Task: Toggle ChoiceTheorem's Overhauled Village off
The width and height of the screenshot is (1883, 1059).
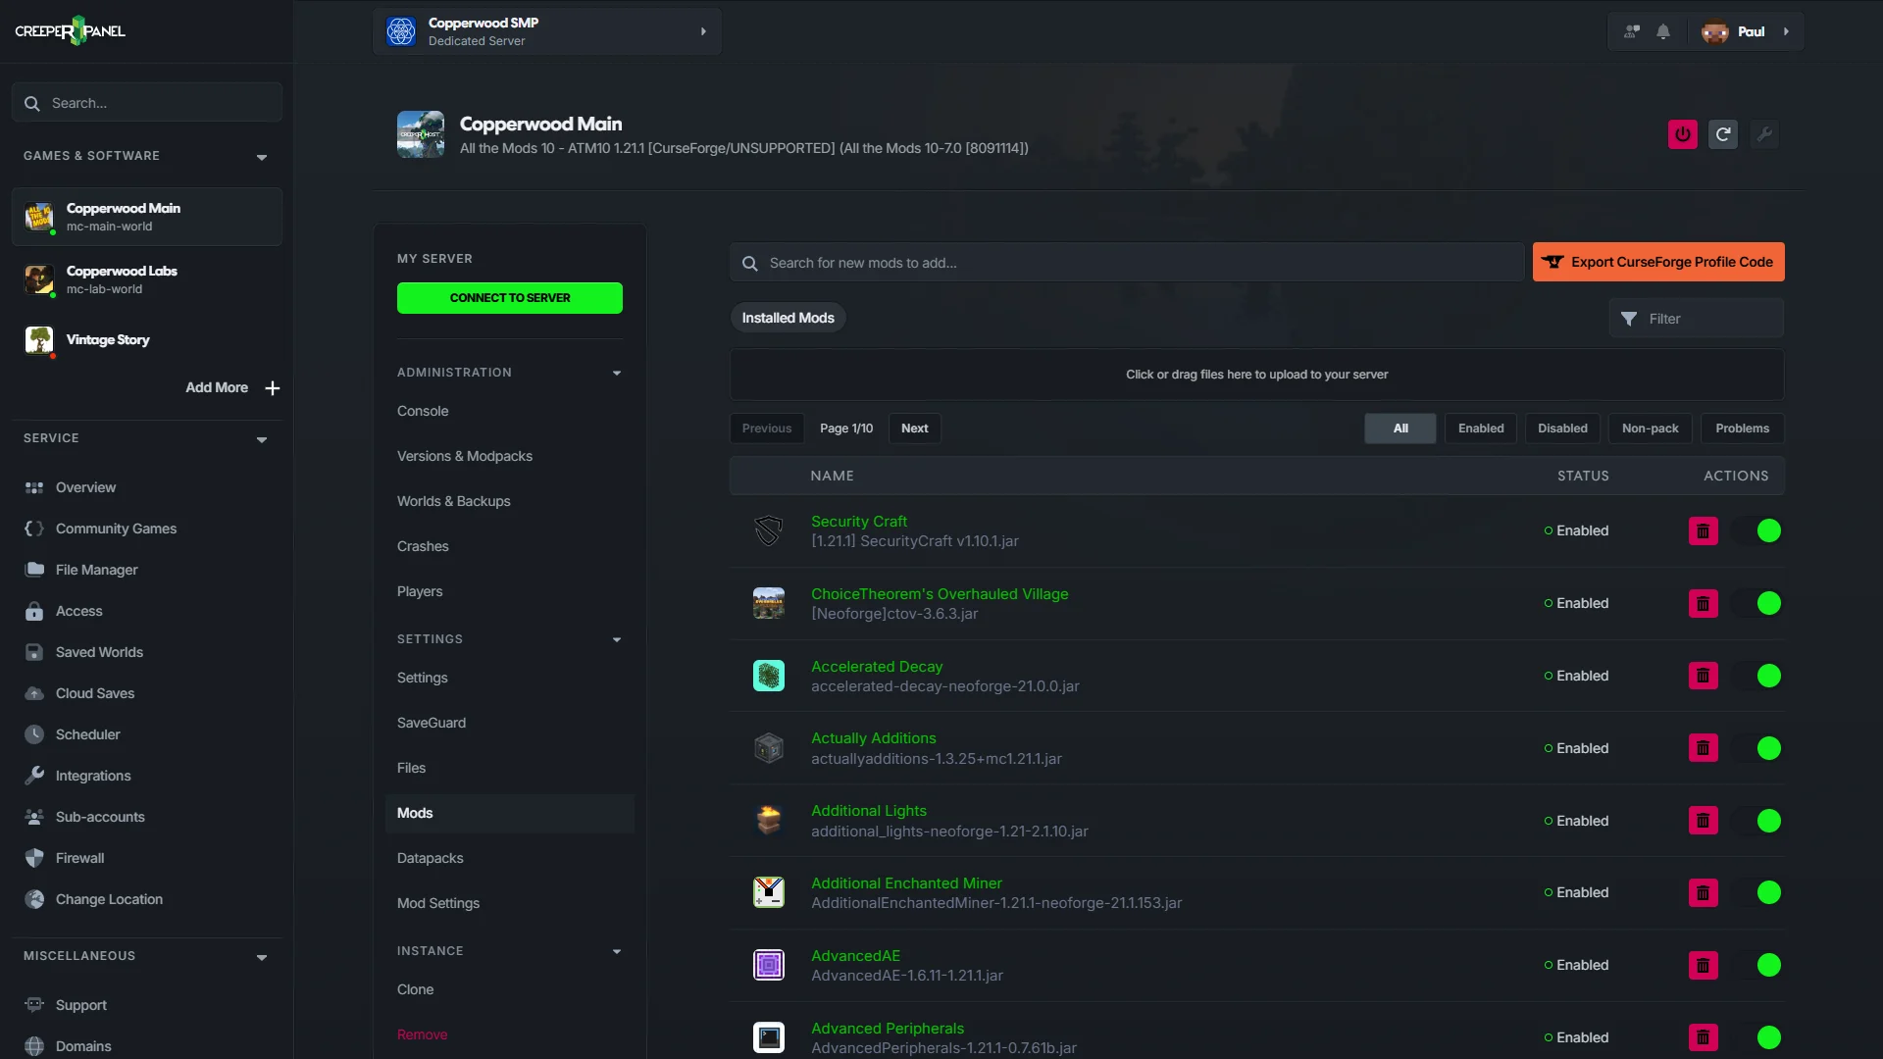Action: (x=1759, y=603)
